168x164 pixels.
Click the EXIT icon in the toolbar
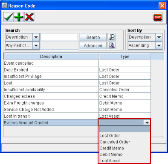coord(158,17)
